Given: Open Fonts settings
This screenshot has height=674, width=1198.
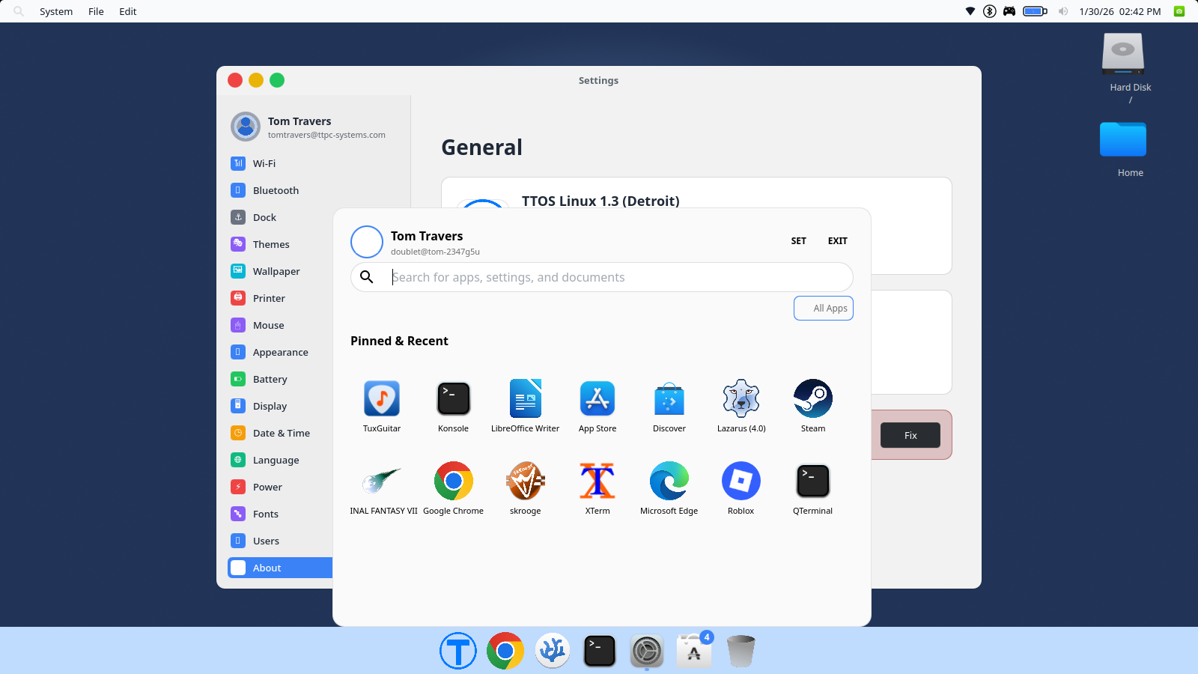Looking at the screenshot, I should [x=280, y=514].
